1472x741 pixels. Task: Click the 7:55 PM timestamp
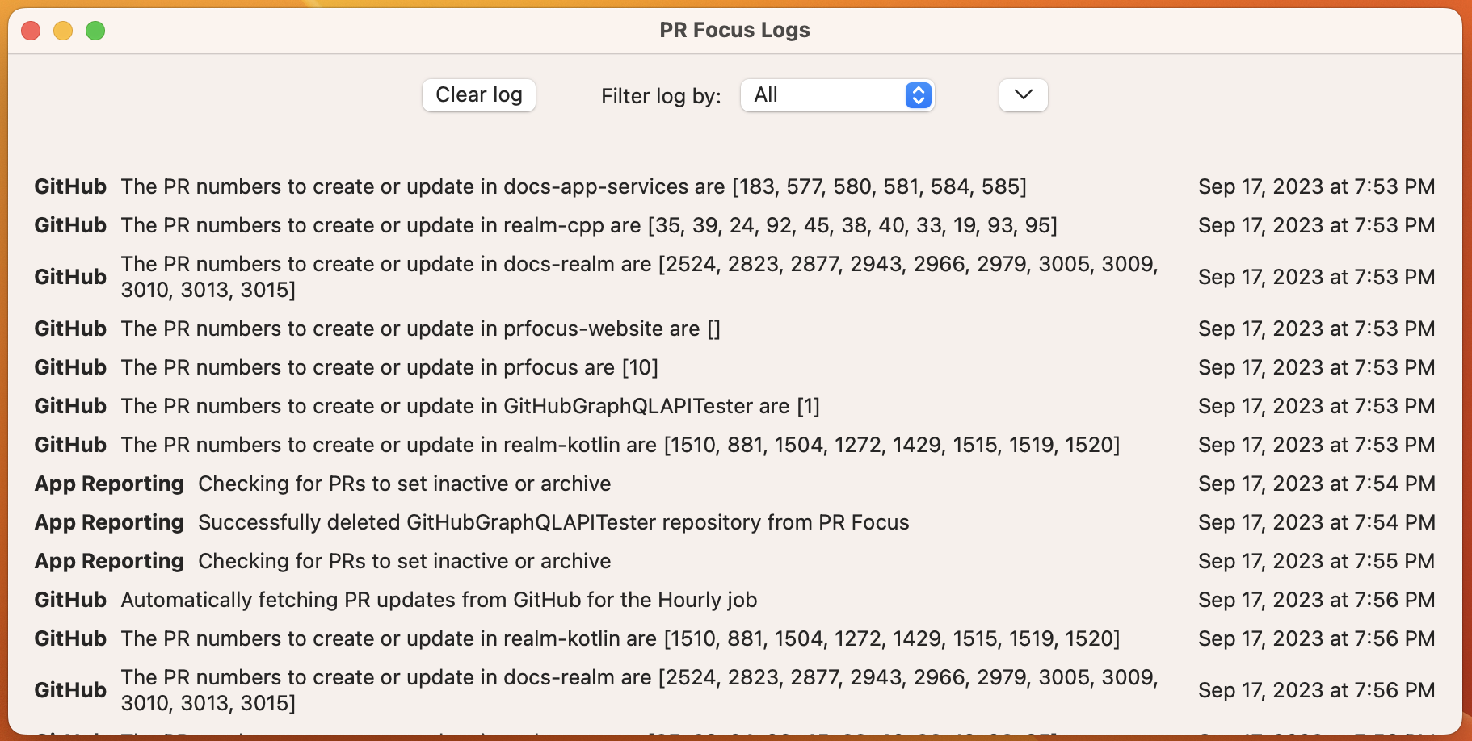(x=1316, y=561)
